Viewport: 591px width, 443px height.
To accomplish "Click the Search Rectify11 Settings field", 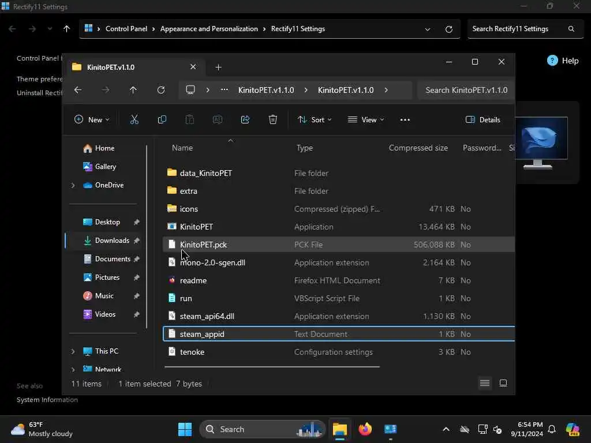I will [525, 29].
